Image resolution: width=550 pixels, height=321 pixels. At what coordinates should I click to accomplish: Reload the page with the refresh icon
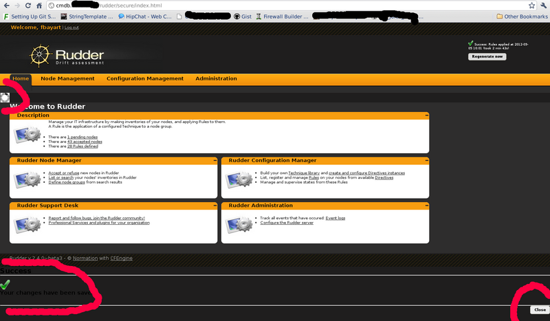[x=28, y=5]
